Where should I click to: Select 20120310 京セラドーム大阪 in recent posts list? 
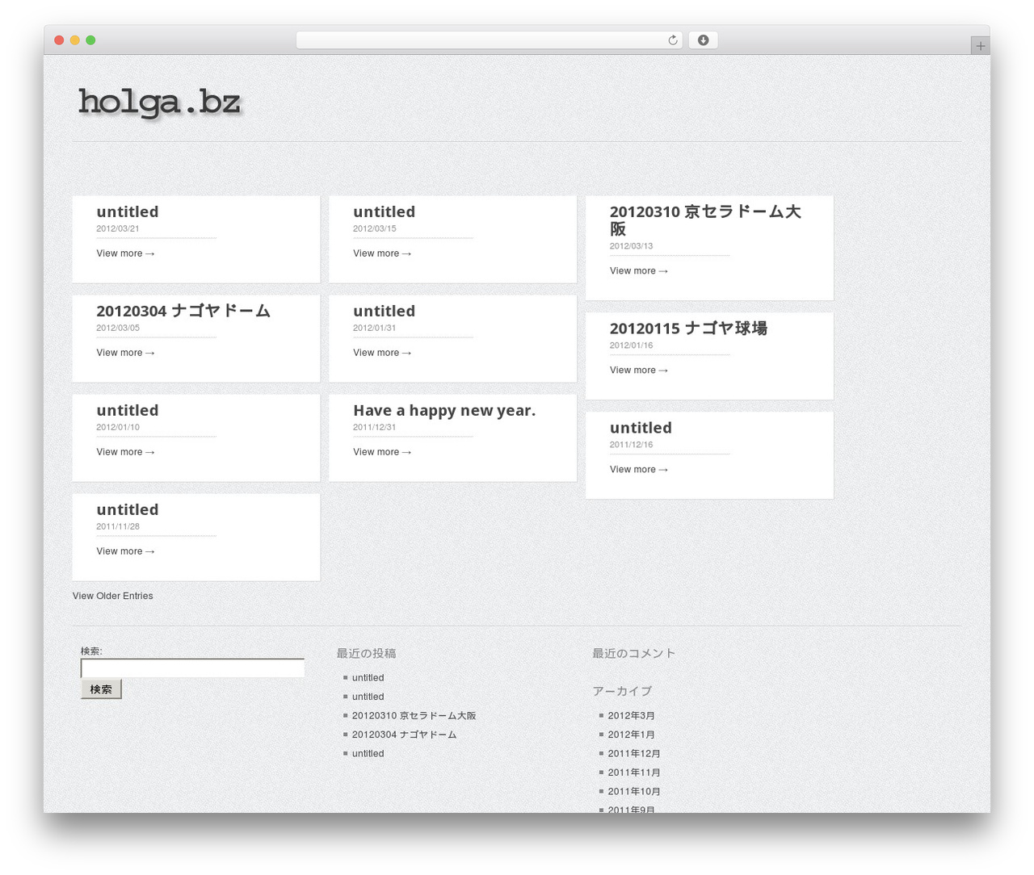[414, 716]
